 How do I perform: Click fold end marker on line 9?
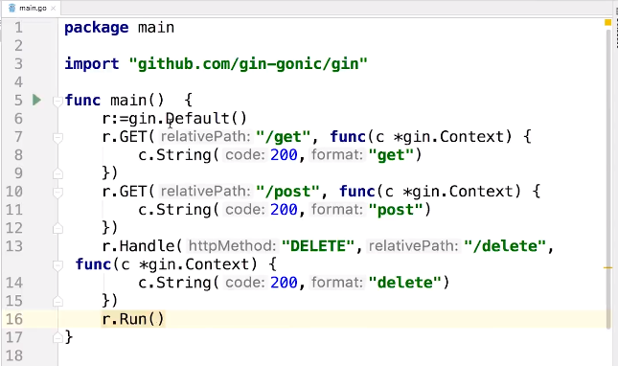point(57,173)
